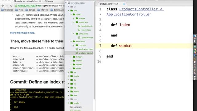
Task: Click the app/controllers/products_controller.rb diff line
Action: coord(36,92)
